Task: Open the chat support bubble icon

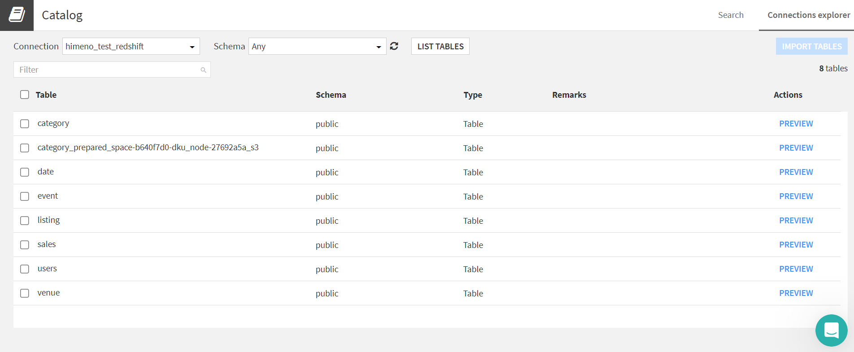Action: coord(831,330)
